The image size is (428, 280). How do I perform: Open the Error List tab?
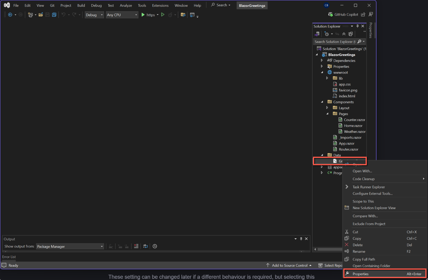[9, 257]
